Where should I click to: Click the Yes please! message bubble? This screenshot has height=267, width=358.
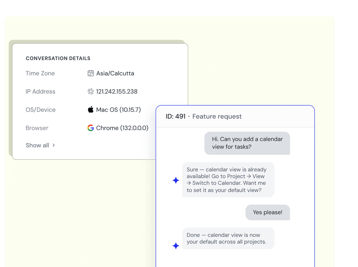268,212
